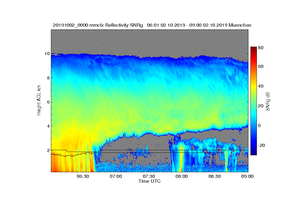Click the colorbar value label 20
Viewport: 307px width, 205px height.
(x=261, y=106)
